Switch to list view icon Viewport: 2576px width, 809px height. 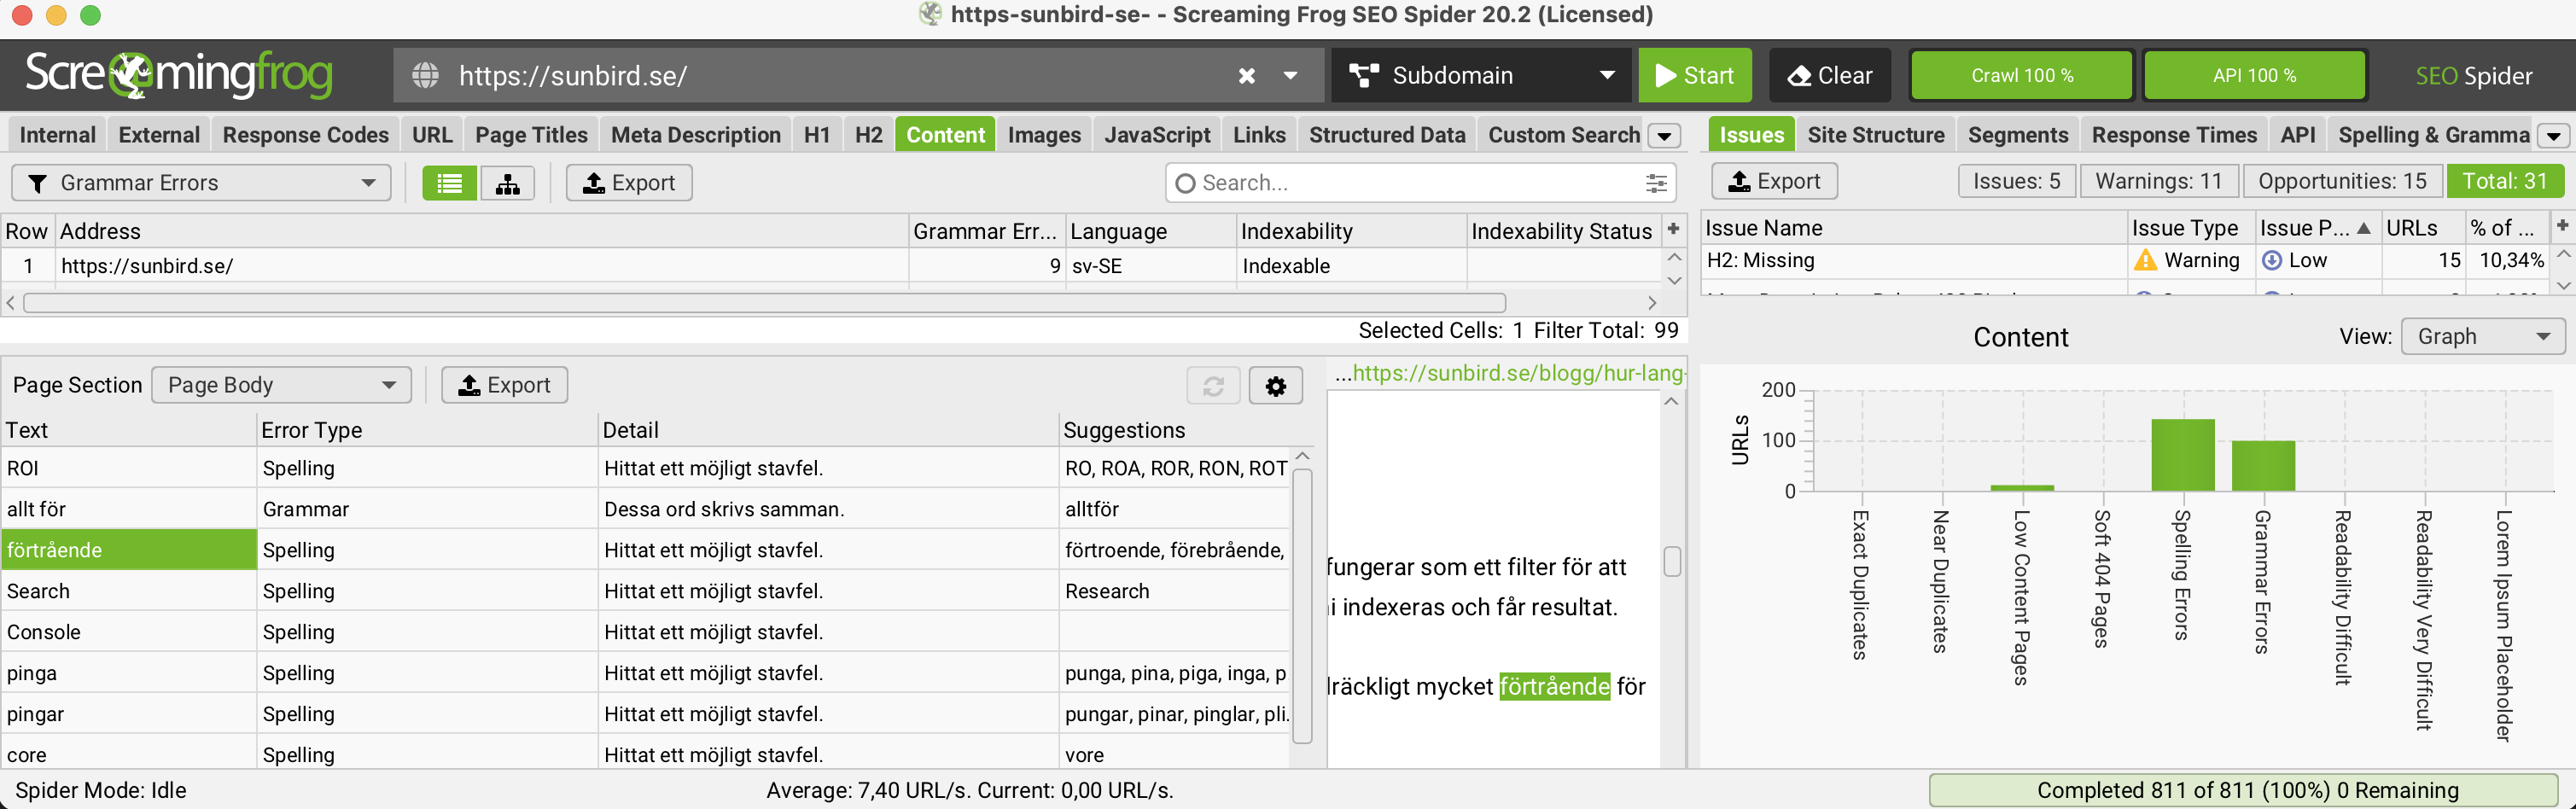tap(450, 183)
